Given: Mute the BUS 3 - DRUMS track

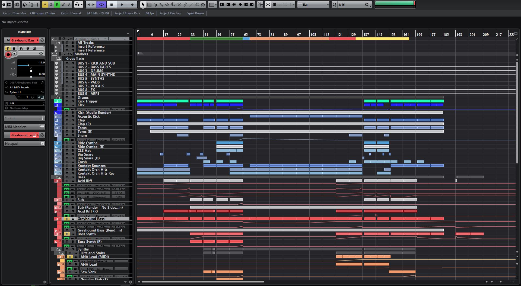Looking at the screenshot, I should (x=67, y=71).
